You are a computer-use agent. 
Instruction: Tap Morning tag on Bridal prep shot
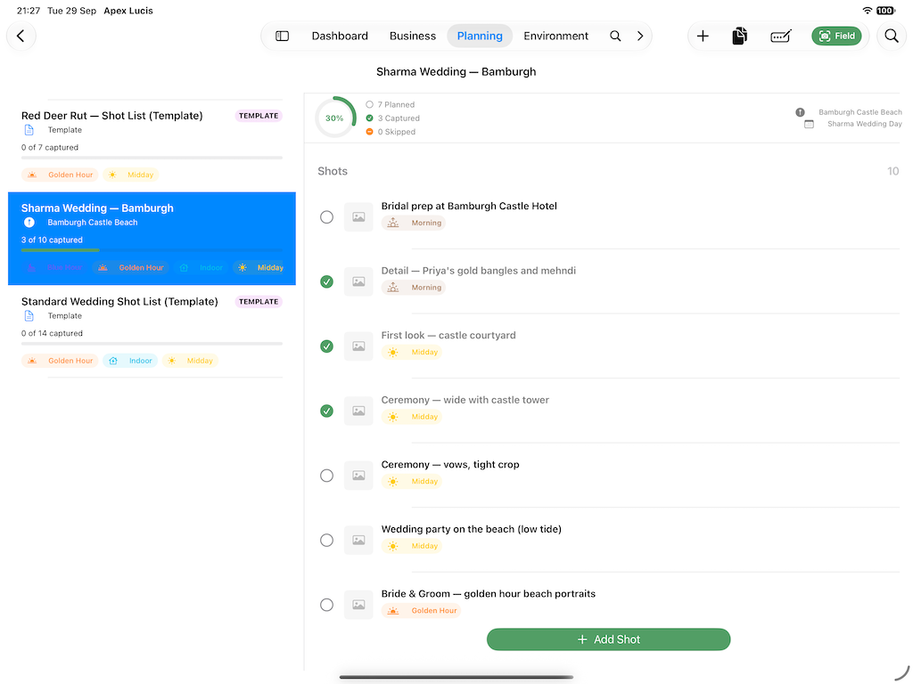[x=414, y=223]
